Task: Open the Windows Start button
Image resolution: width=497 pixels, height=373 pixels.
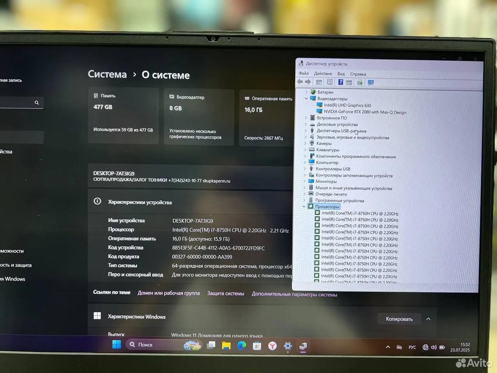Action: click(x=117, y=345)
